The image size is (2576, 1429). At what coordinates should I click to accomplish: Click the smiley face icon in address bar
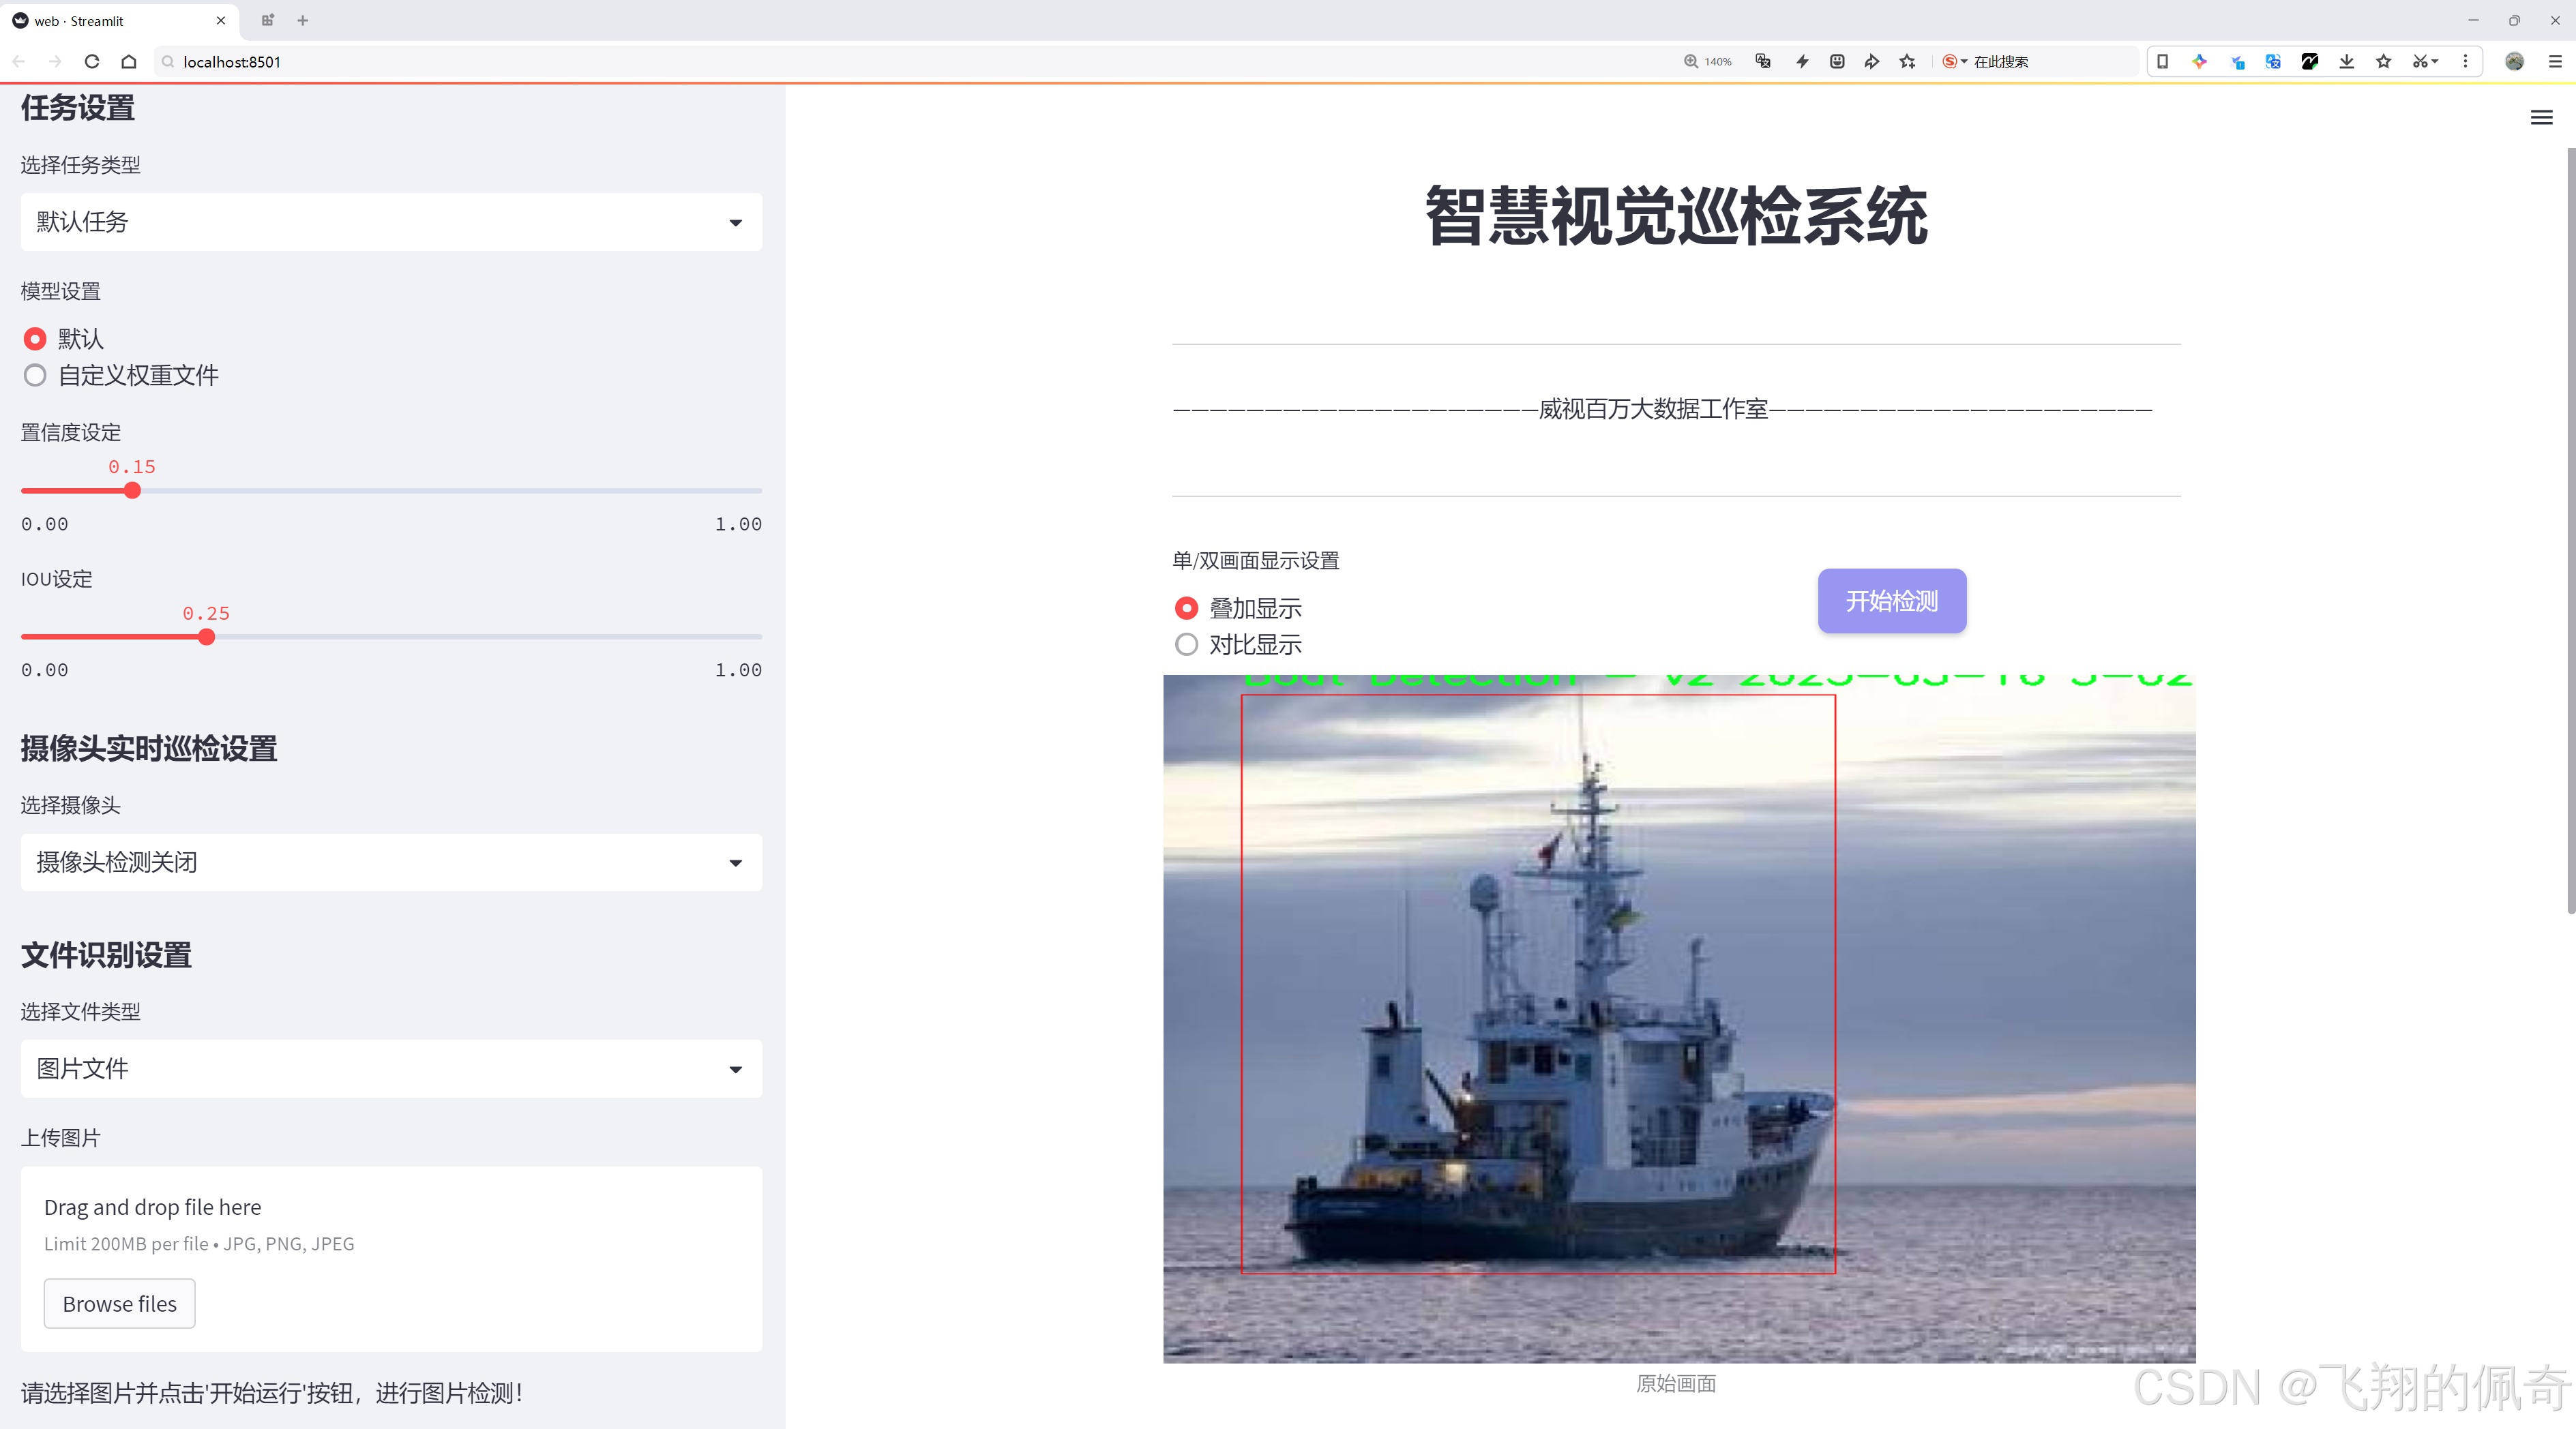coord(1837,62)
